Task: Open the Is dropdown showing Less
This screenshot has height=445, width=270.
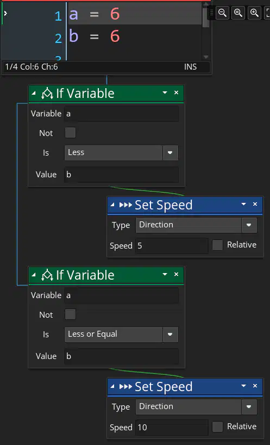Action: tap(121, 153)
